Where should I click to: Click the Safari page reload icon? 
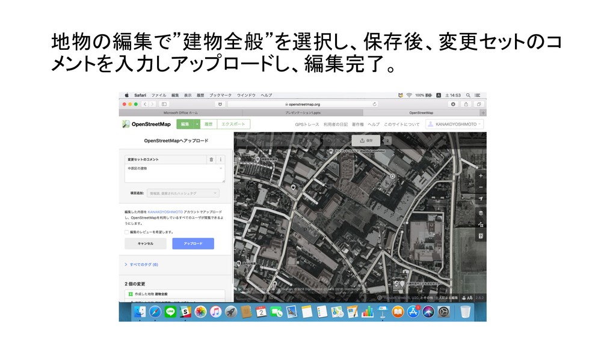click(374, 104)
